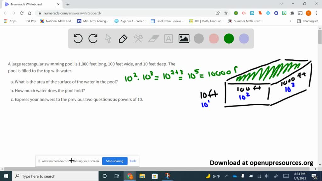Click the vertical page scrollbar
322x181 pixels.
[320, 37]
